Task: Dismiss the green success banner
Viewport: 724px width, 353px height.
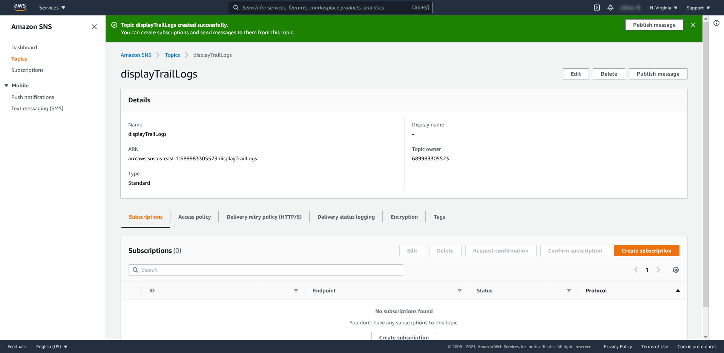Action: pyautogui.click(x=693, y=25)
